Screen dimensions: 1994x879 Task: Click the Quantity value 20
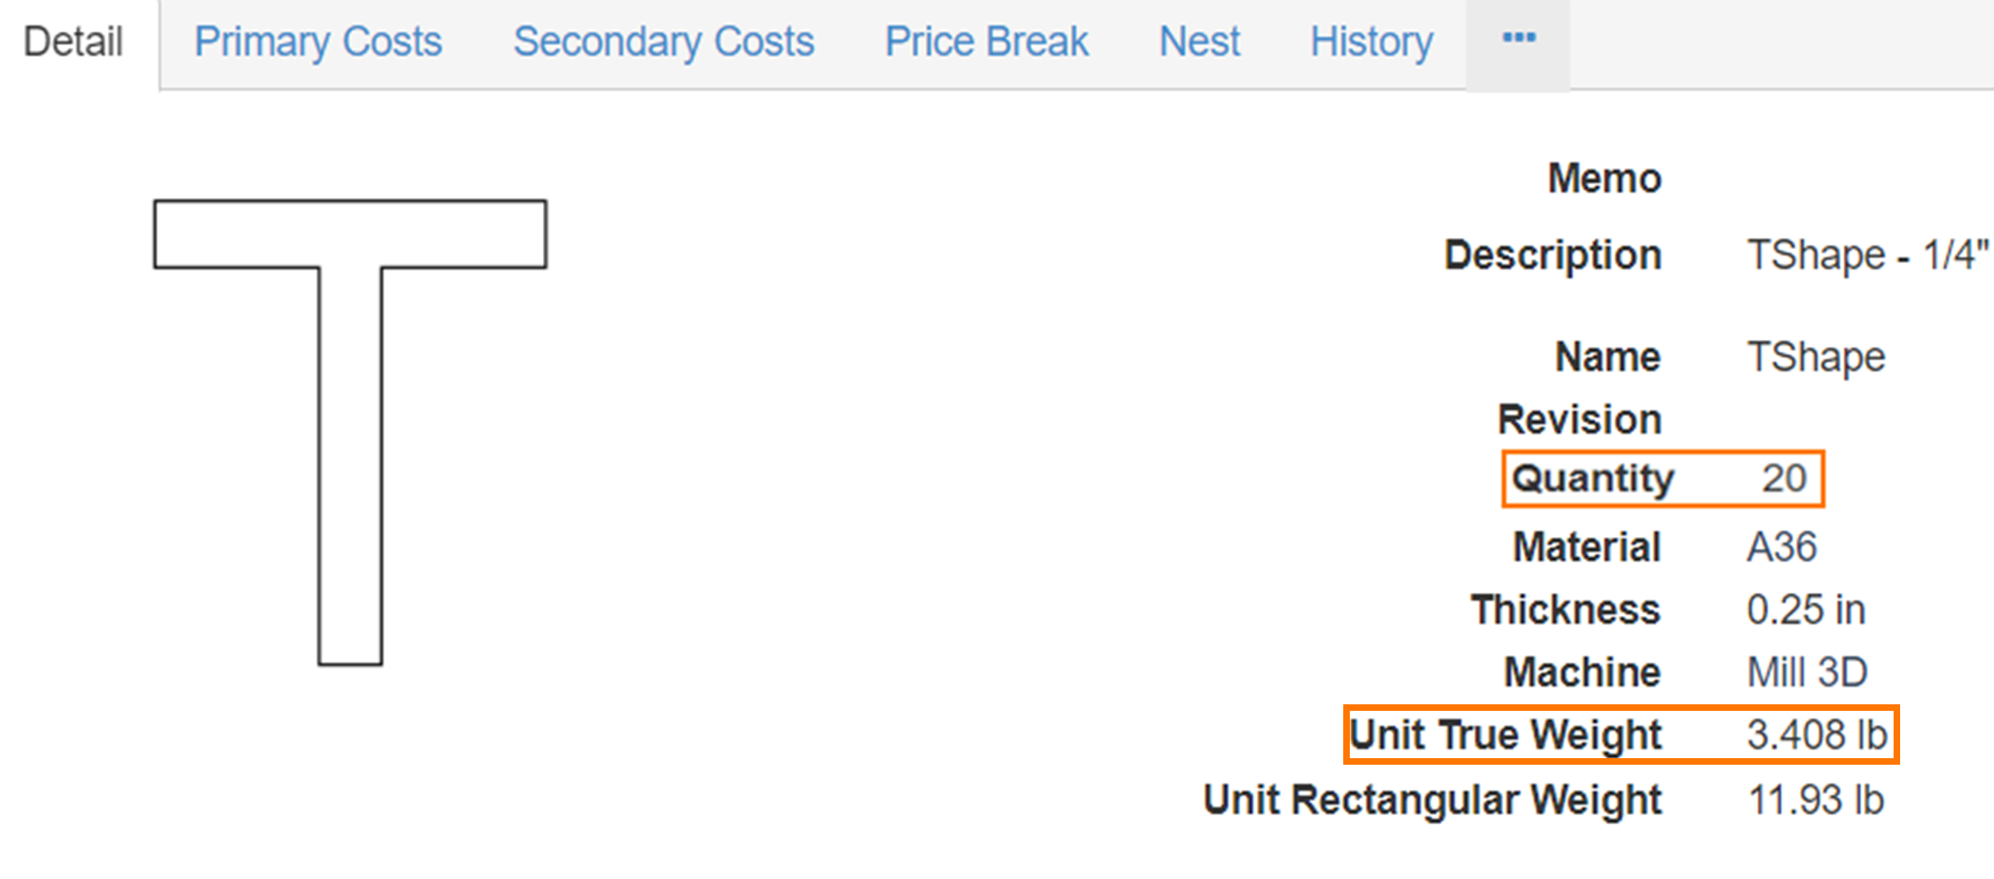click(x=1784, y=479)
